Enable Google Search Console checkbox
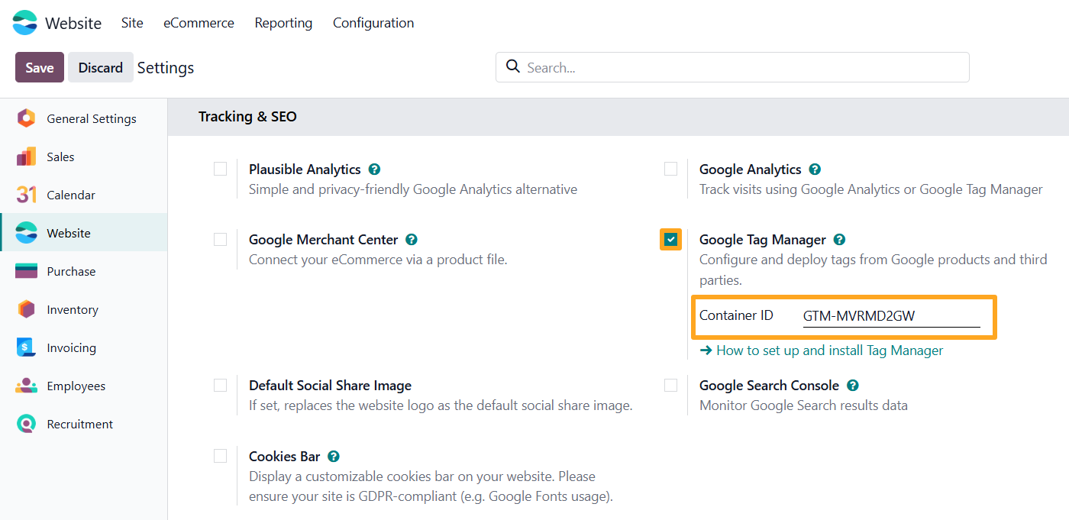 [670, 385]
